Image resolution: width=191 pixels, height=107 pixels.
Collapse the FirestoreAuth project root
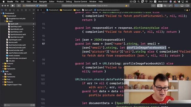coord(1,13)
